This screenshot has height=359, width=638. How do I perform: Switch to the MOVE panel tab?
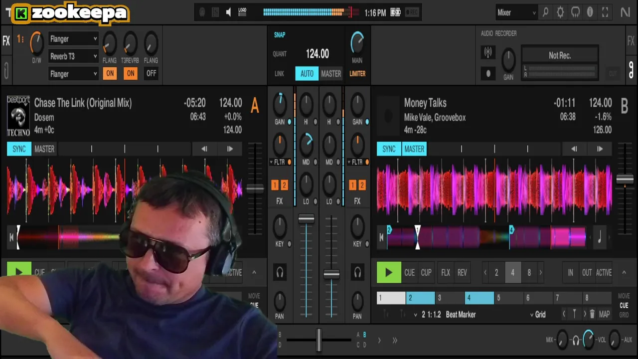point(624,296)
